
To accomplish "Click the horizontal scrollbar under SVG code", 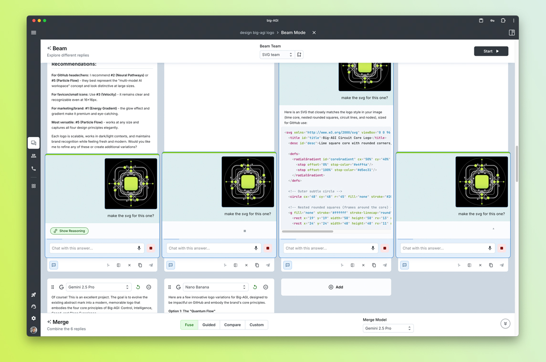I will click(307, 231).
